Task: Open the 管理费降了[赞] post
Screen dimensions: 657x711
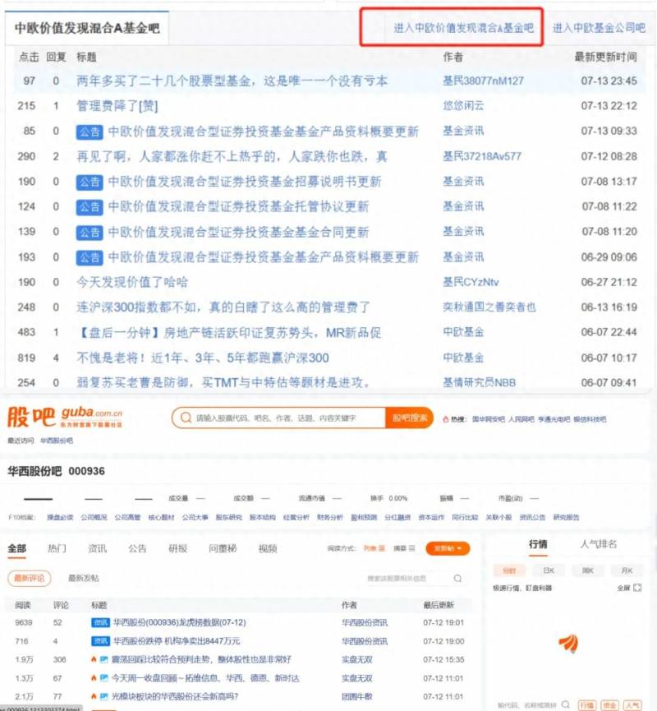Action: (x=117, y=106)
